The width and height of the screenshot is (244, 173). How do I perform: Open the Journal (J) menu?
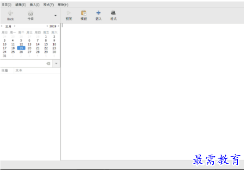(7, 5)
